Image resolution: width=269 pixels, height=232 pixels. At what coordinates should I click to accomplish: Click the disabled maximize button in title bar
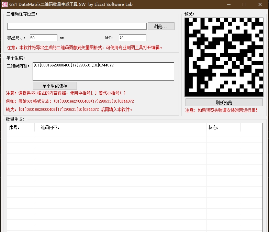tap(244, 4)
